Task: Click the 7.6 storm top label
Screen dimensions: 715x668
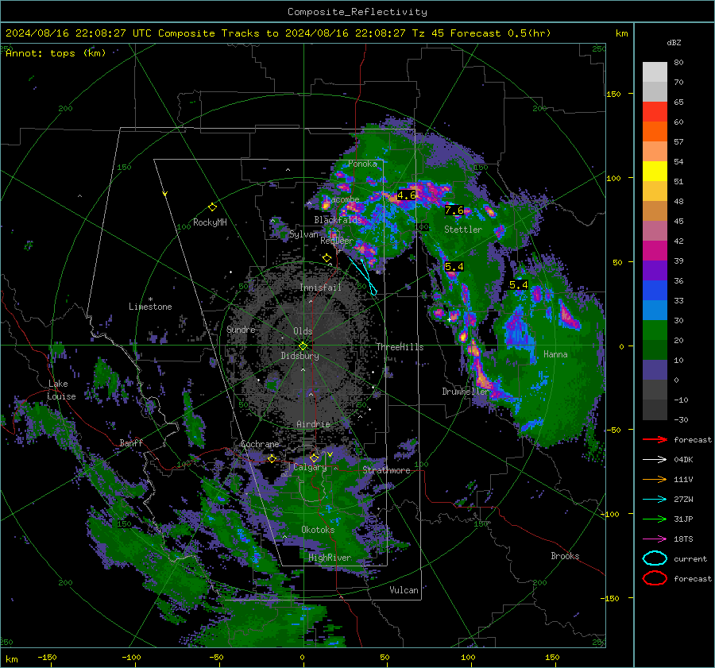Action: (x=454, y=210)
